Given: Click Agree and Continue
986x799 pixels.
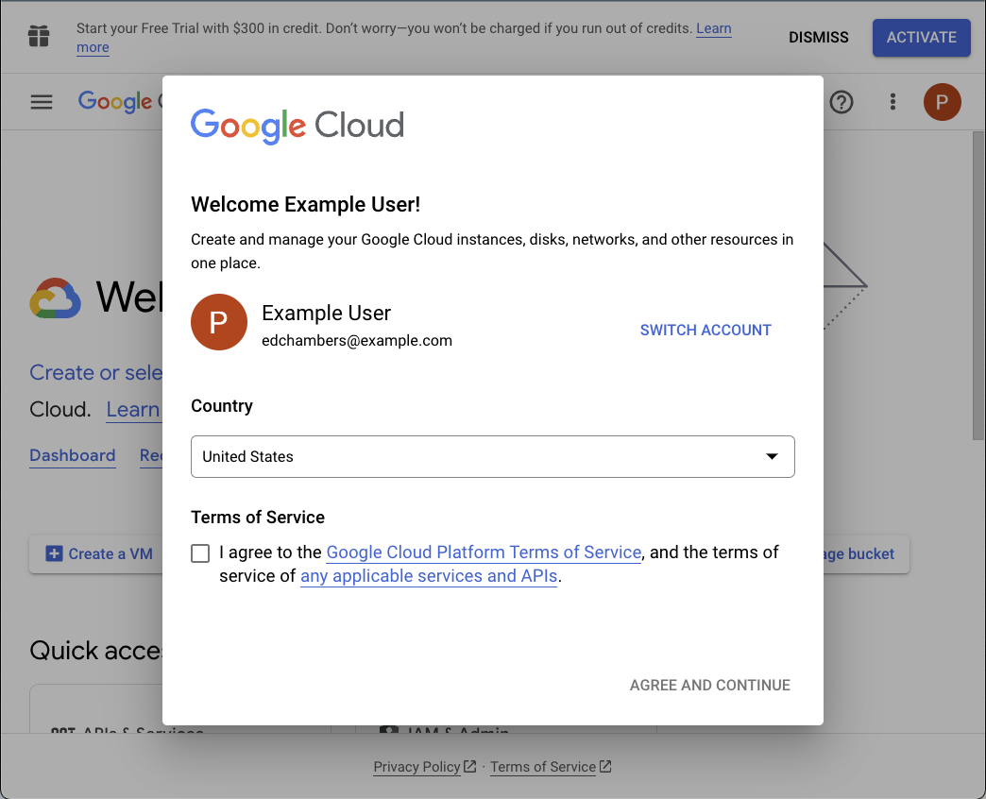Looking at the screenshot, I should [710, 686].
